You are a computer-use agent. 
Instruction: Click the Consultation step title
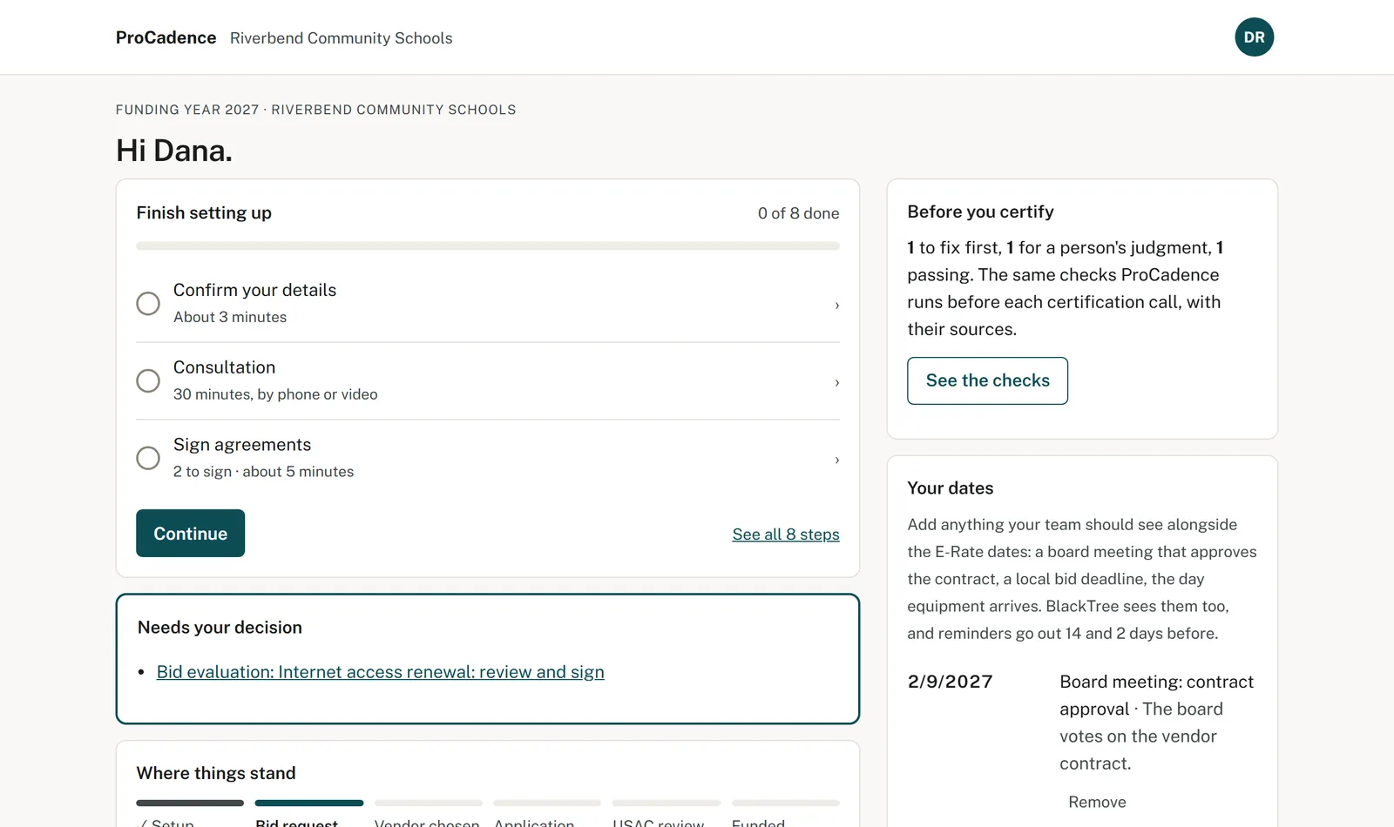coord(224,367)
